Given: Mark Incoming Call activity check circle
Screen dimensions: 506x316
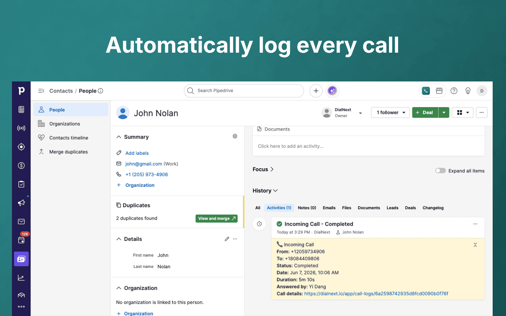Looking at the screenshot, I should pyautogui.click(x=280, y=224).
